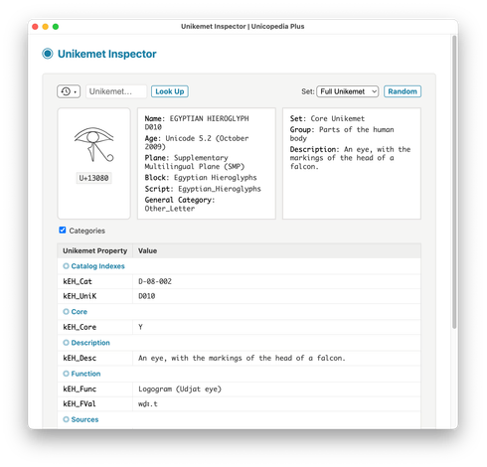Click the Group: Parts of the human body text
Screen dimensions: 487x467
coord(342,134)
